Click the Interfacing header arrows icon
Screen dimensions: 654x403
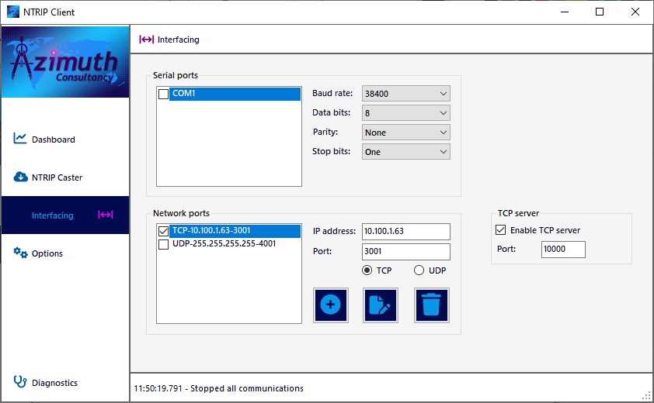(x=146, y=40)
